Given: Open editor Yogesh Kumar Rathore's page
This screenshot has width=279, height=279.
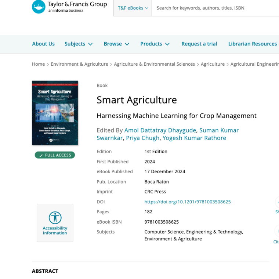Looking at the screenshot, I should [194, 138].
